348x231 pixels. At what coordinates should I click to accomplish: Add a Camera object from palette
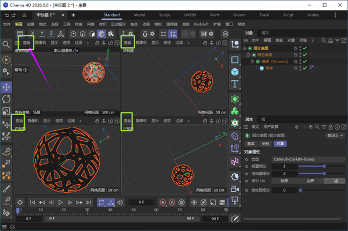[235, 189]
